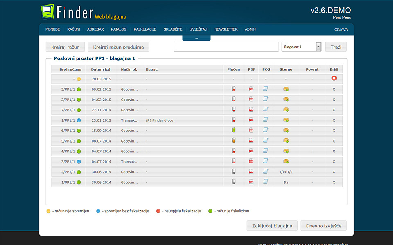393x245 pixels.
Task: Print POS receipt for invoice 7/PP1/1
Action: [x=265, y=109]
